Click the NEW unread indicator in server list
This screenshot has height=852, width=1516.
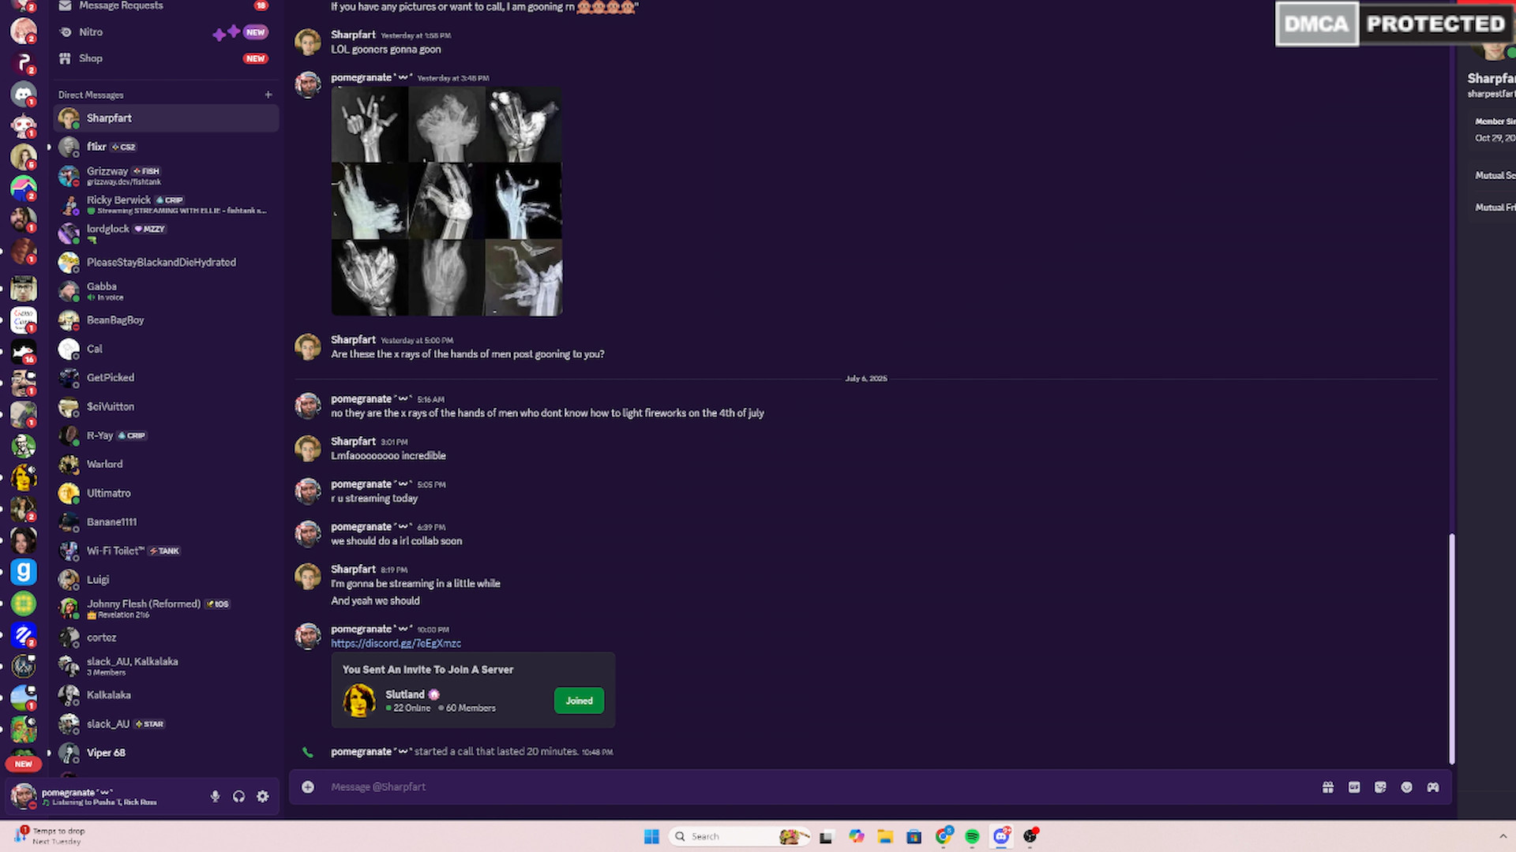click(24, 764)
